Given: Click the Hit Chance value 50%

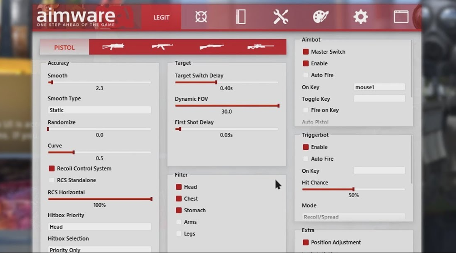Looking at the screenshot, I should (x=354, y=196).
